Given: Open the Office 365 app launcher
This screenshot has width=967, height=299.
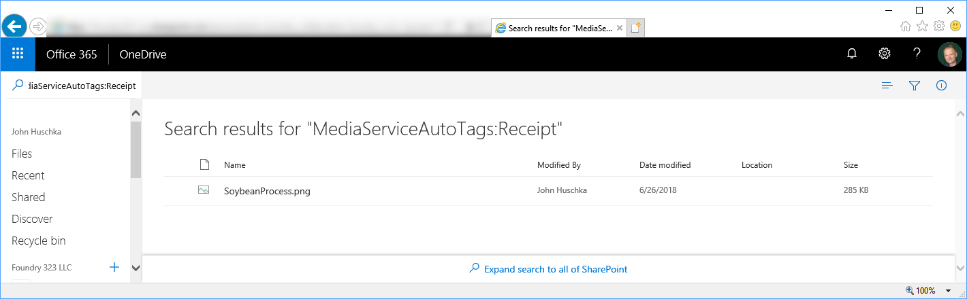Looking at the screenshot, I should click(18, 54).
